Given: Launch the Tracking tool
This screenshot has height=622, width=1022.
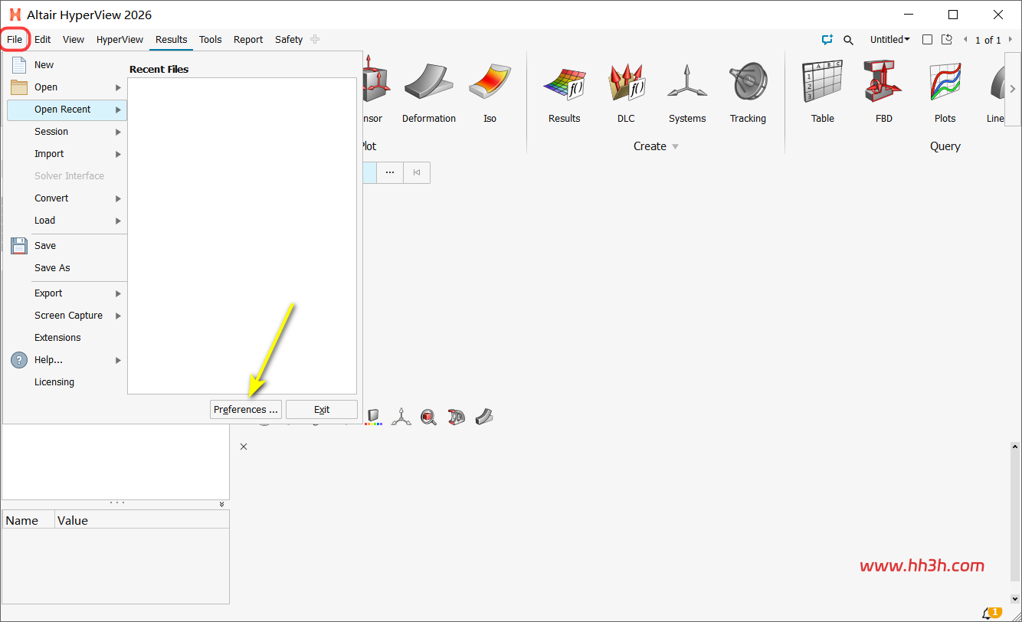Looking at the screenshot, I should (x=748, y=92).
